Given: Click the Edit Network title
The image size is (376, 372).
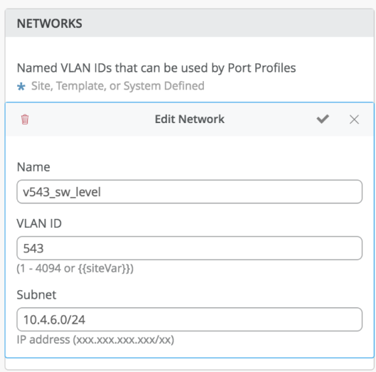Looking at the screenshot, I should pyautogui.click(x=190, y=119).
